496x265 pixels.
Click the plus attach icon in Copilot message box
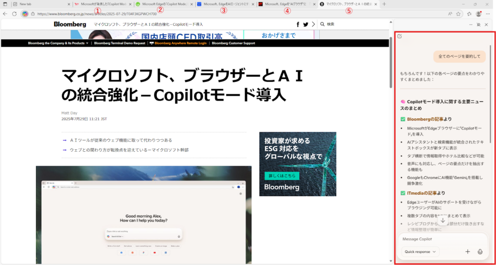[468, 252]
